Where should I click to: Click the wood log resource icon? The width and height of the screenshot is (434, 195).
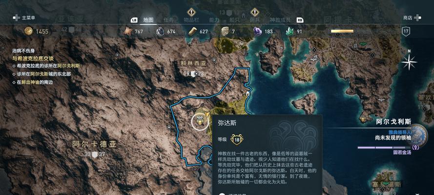pyautogui.click(x=193, y=31)
